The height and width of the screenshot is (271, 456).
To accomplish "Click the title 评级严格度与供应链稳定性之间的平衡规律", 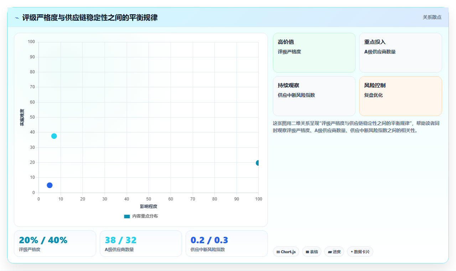I will 90,17.
